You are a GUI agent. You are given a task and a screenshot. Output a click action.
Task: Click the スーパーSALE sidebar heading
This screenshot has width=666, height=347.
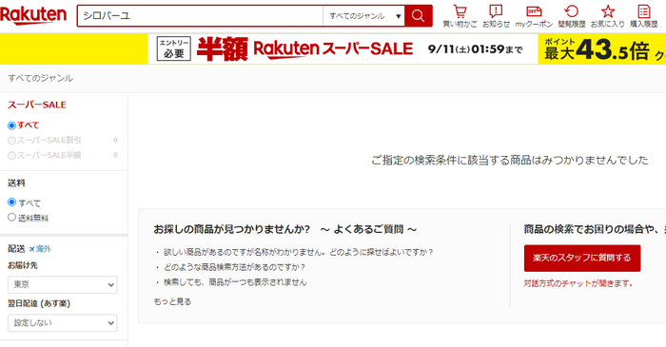(x=37, y=105)
